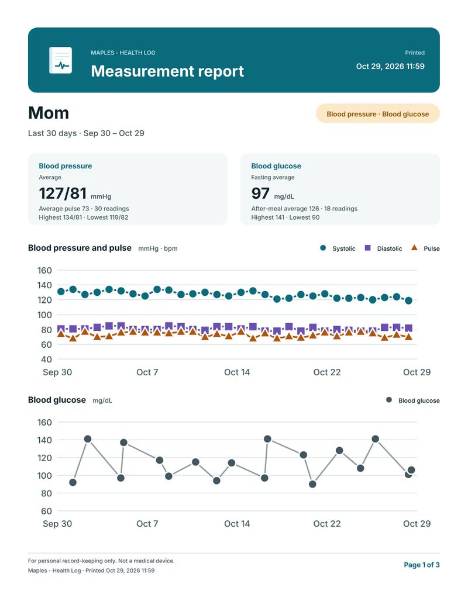This screenshot has width=468, height=605.
Task: Click the mg/dL units label beside chart heading
Action: pos(102,400)
